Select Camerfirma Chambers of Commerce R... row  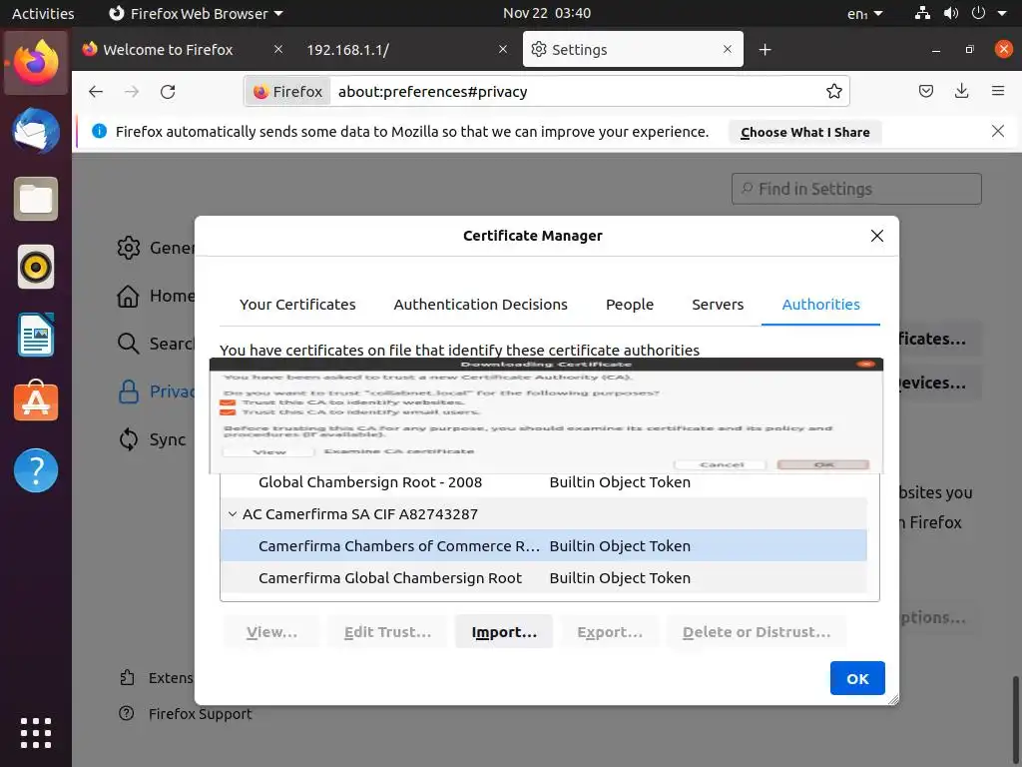coord(544,546)
